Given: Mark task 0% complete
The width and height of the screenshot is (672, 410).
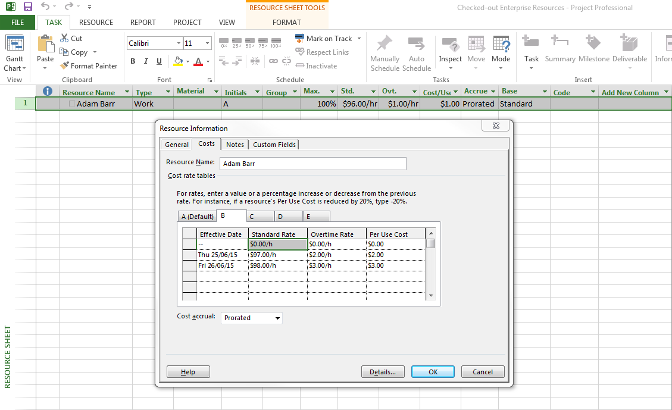Looking at the screenshot, I should (x=224, y=43).
